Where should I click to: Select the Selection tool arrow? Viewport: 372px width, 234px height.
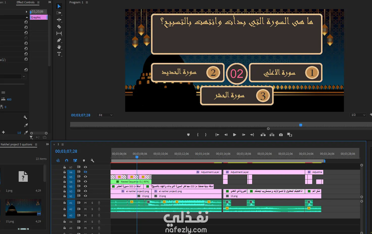[59, 6]
